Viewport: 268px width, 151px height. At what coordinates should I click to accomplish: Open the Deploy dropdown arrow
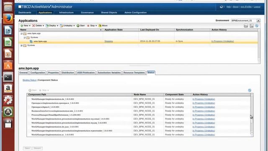point(57,26)
